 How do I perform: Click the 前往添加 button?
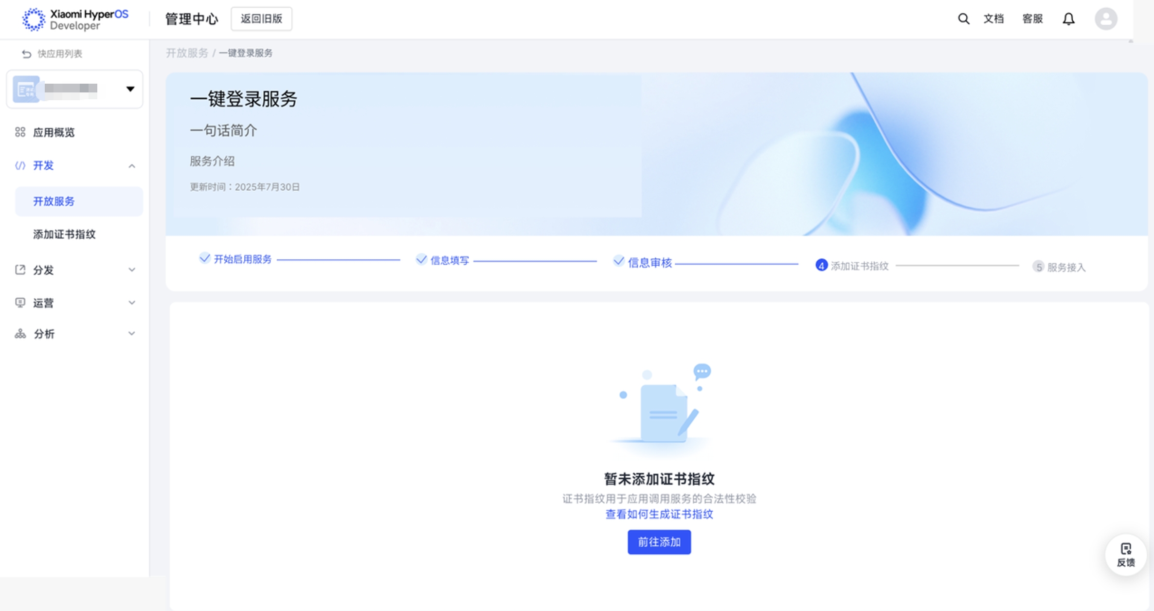pyautogui.click(x=659, y=542)
